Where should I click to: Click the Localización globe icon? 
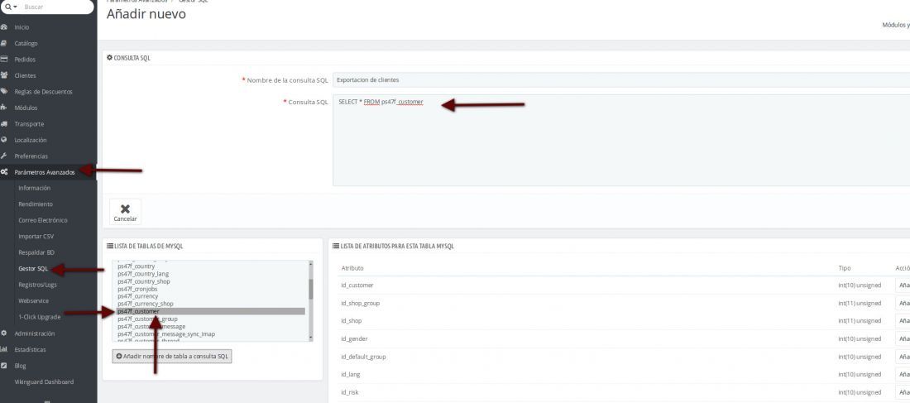4,140
